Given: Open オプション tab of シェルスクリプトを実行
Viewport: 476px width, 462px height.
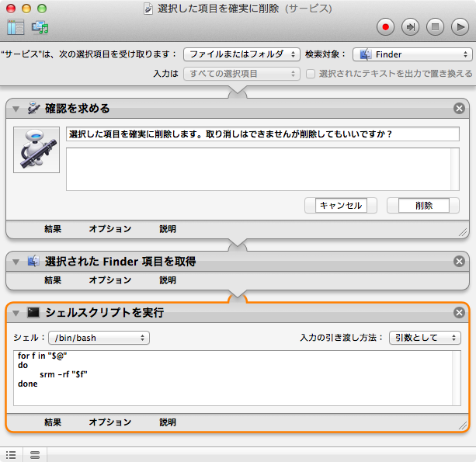Looking at the screenshot, I should (x=110, y=422).
